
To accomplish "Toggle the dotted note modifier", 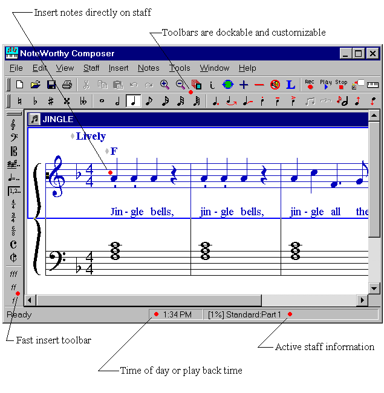I will tap(215, 101).
